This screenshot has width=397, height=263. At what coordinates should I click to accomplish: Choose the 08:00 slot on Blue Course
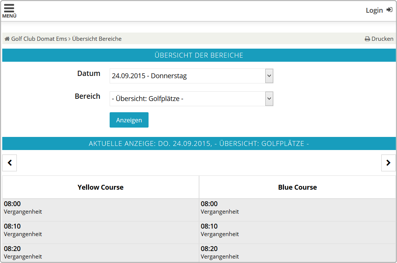pos(297,208)
